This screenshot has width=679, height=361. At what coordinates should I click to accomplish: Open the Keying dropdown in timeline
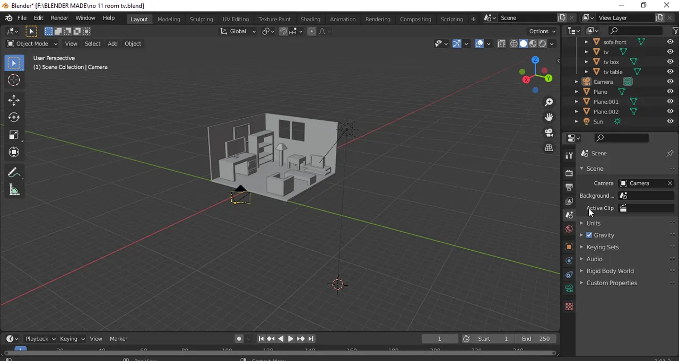[72, 339]
